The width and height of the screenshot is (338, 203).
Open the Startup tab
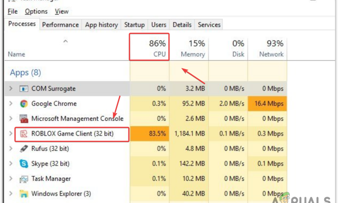134,25
